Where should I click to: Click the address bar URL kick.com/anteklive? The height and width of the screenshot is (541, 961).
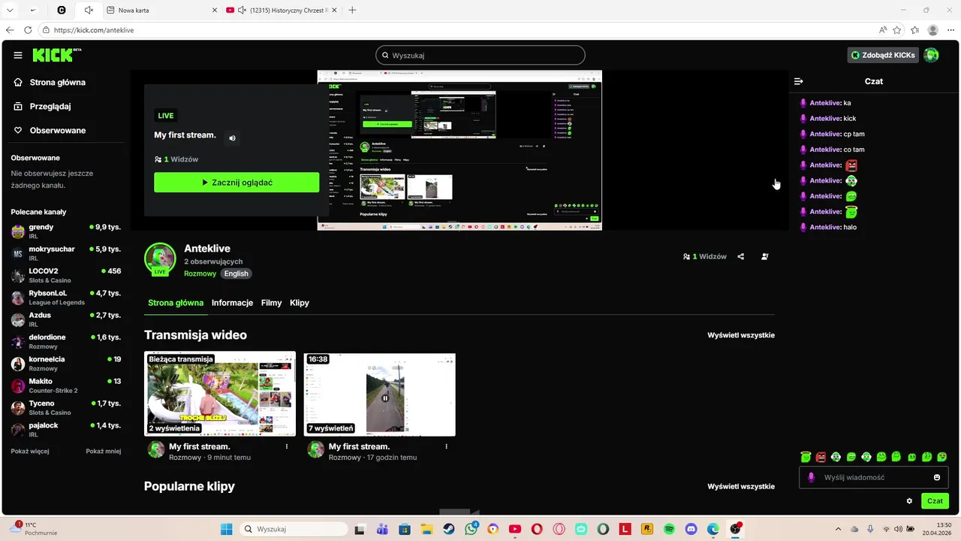94,30
